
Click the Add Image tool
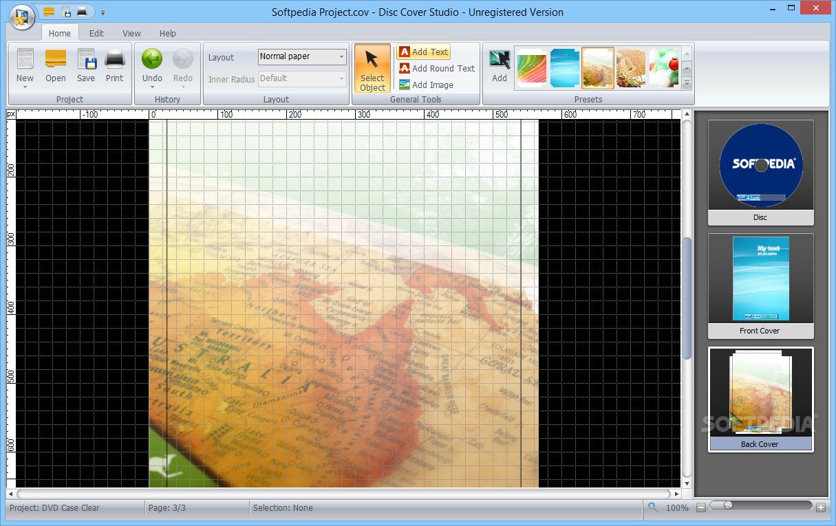[x=425, y=85]
